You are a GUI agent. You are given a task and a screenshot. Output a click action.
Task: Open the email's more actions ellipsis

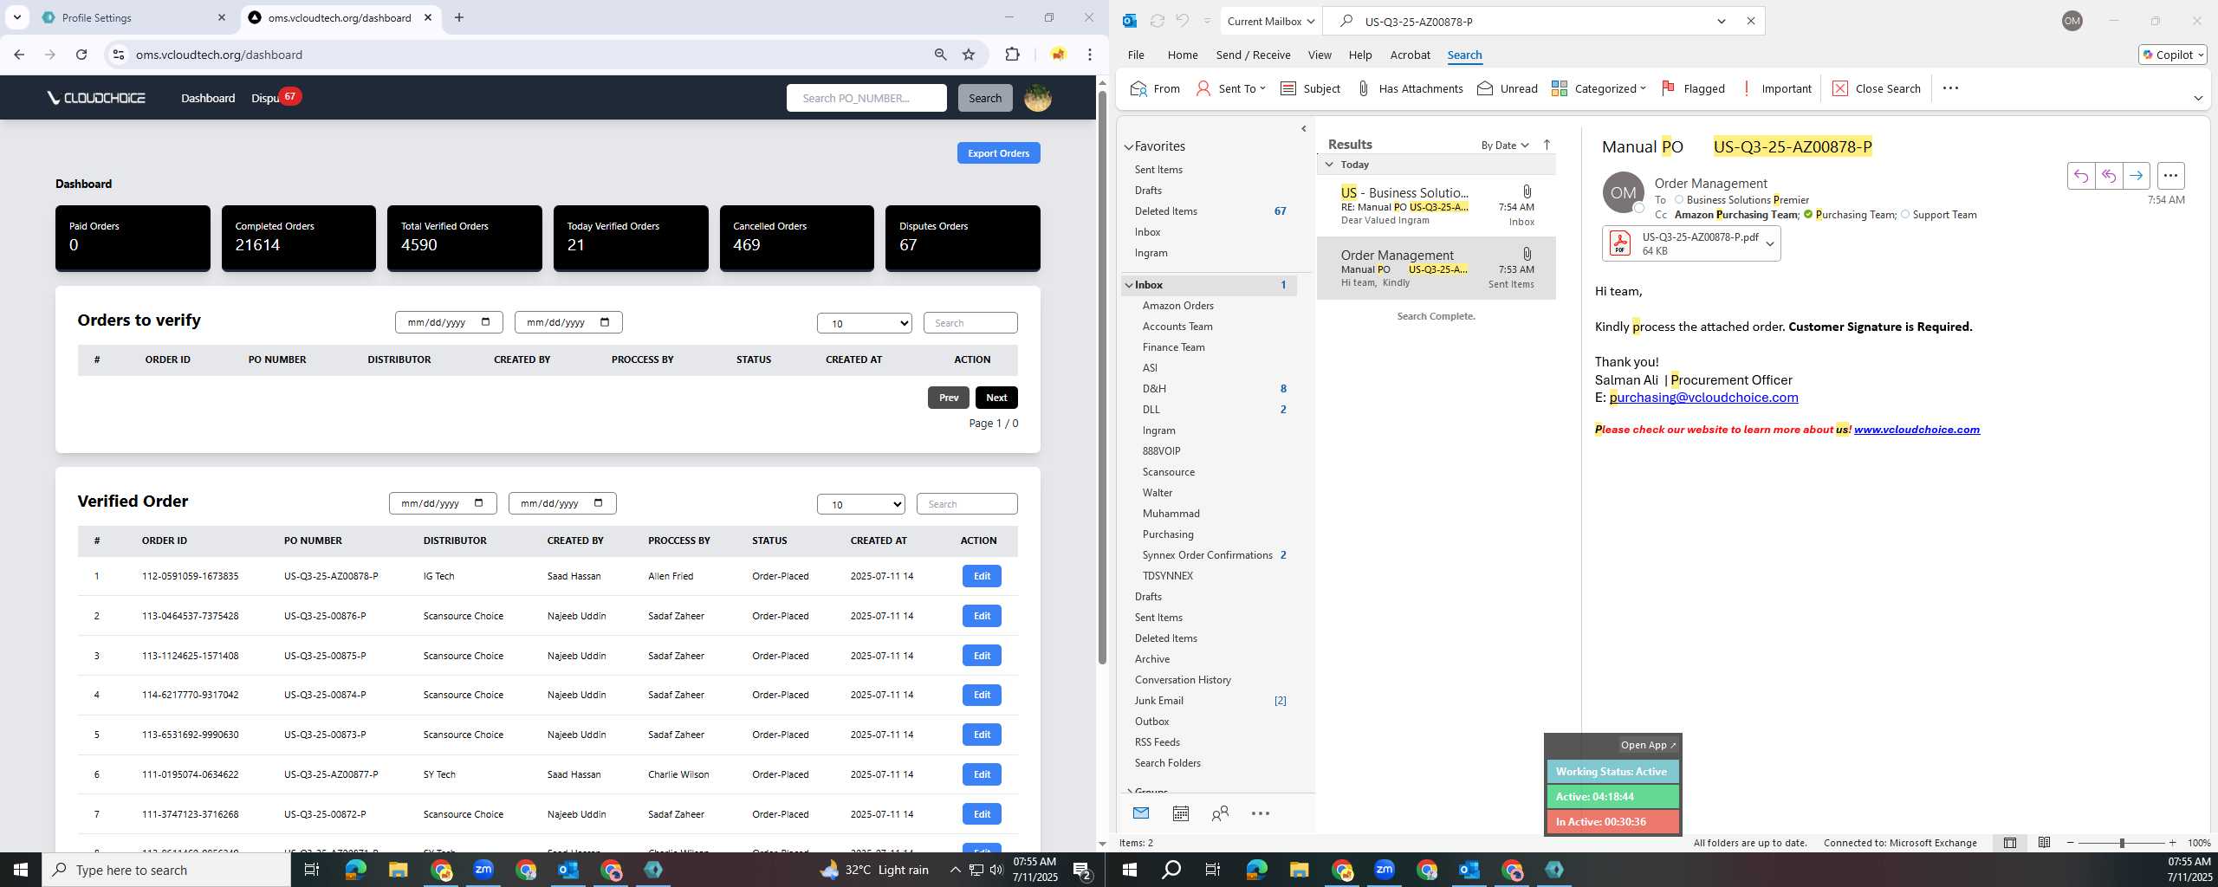coord(2170,176)
